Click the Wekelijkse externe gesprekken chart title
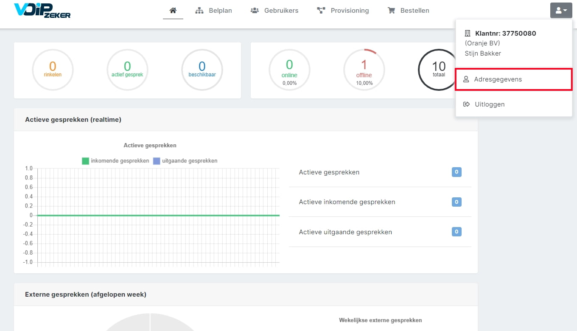 pyautogui.click(x=381, y=320)
